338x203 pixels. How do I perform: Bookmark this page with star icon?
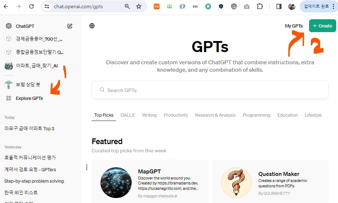pyautogui.click(x=139, y=6)
